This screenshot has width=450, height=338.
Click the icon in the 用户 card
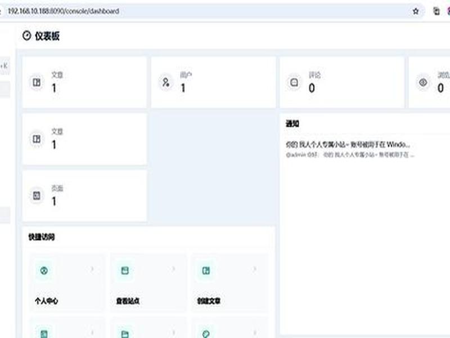[x=165, y=82]
